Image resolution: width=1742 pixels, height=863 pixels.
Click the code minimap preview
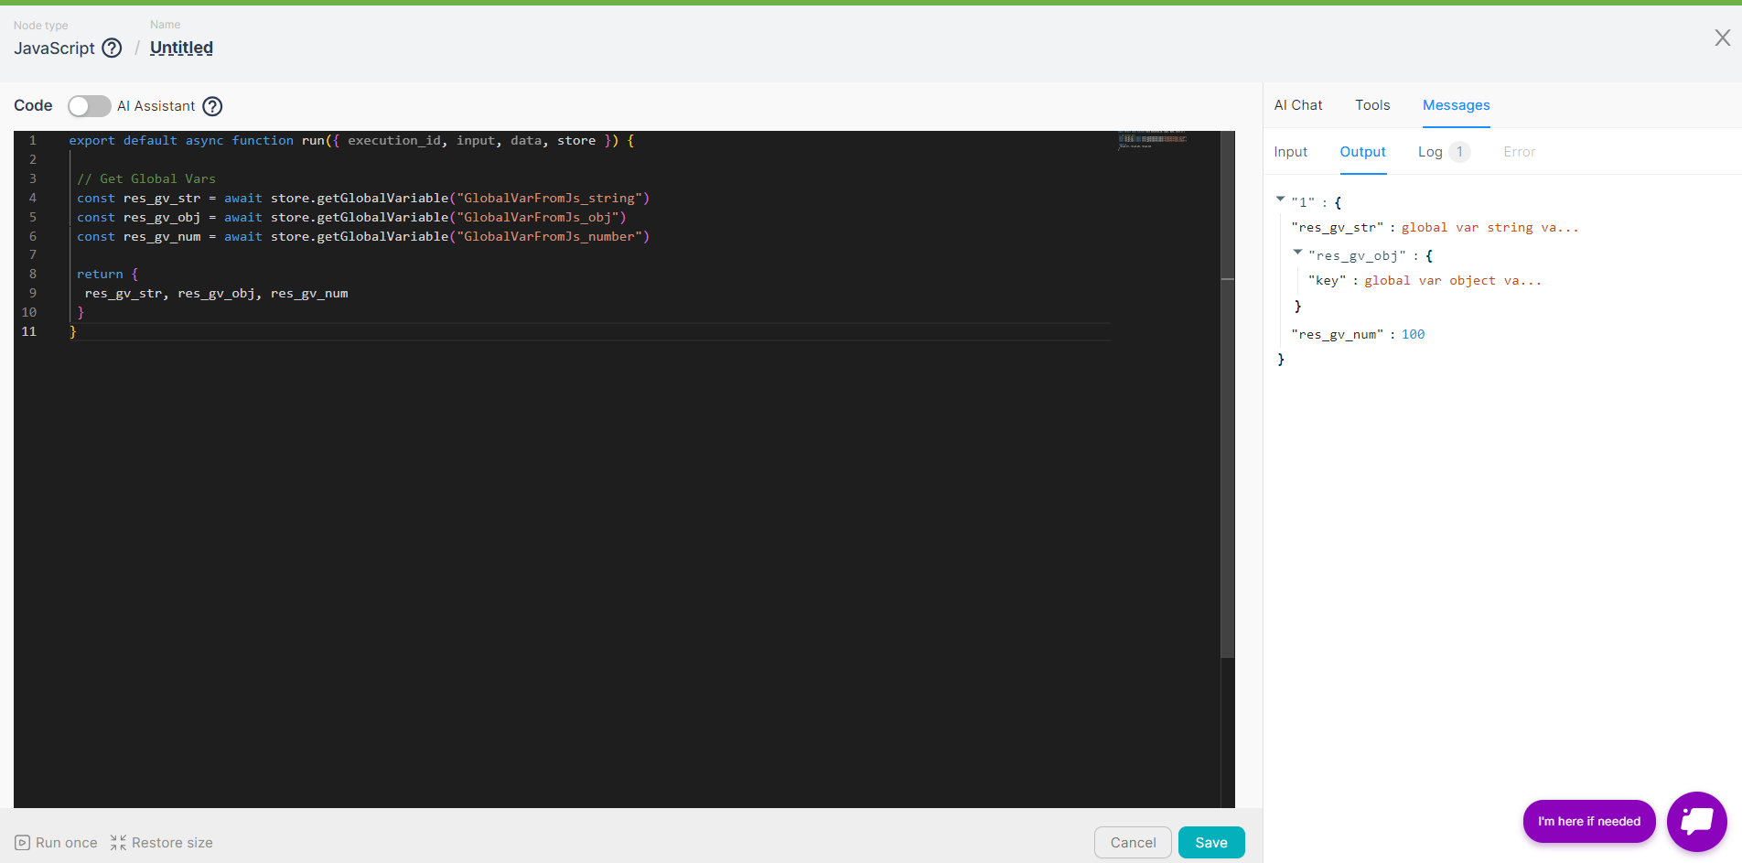[1153, 140]
